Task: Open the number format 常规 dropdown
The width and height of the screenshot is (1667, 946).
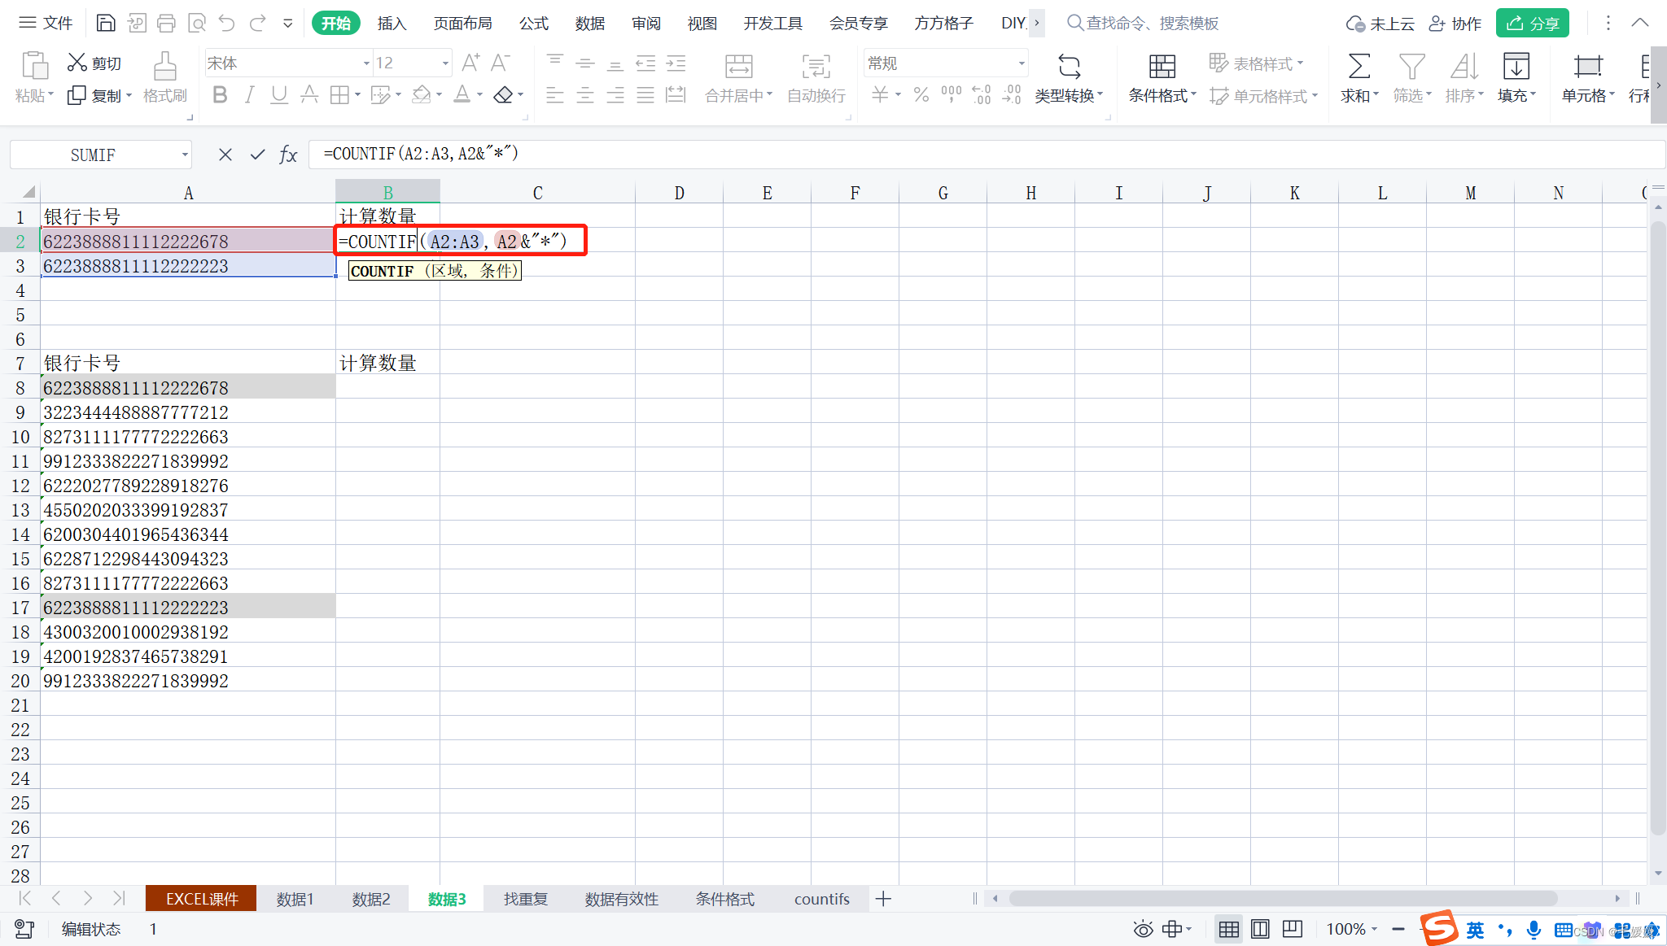Action: tap(1021, 63)
